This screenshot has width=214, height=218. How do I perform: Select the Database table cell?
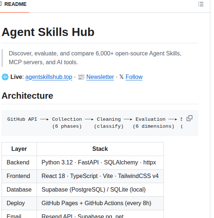19,190
